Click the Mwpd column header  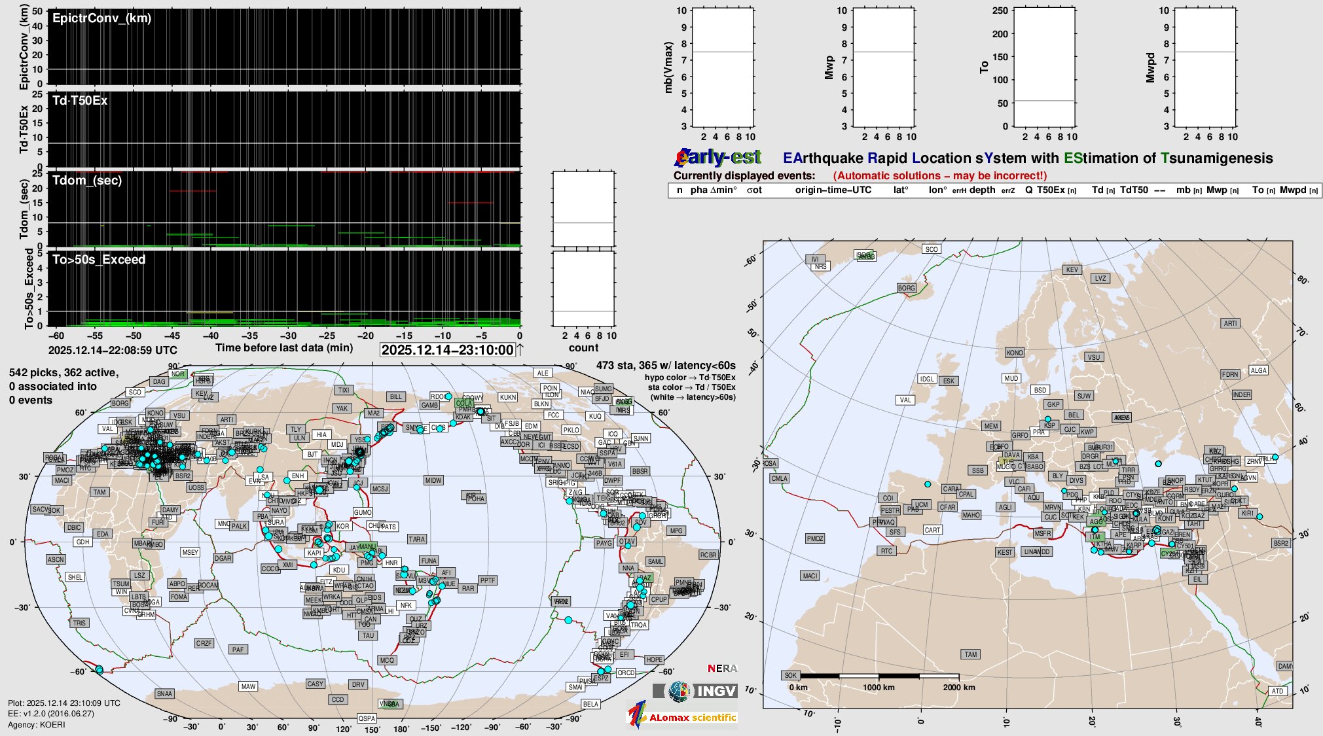tap(1293, 190)
